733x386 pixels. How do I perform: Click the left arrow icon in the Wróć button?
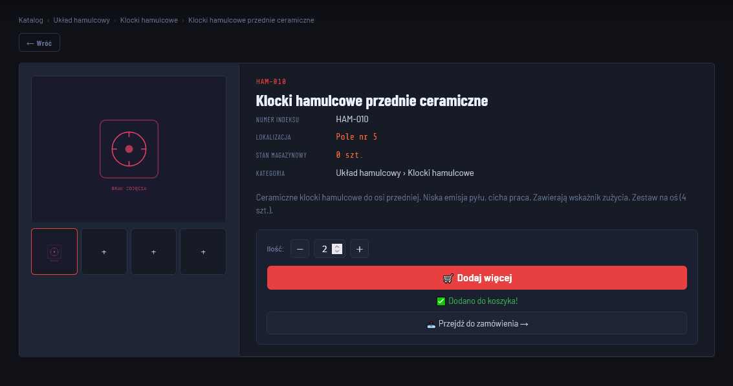pyautogui.click(x=31, y=42)
